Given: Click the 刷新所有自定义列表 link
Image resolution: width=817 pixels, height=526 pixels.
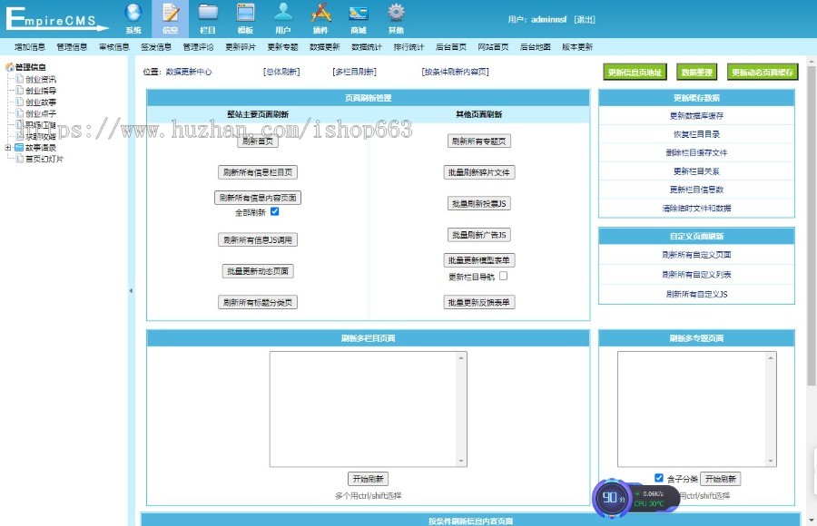Looking at the screenshot, I should point(696,275).
